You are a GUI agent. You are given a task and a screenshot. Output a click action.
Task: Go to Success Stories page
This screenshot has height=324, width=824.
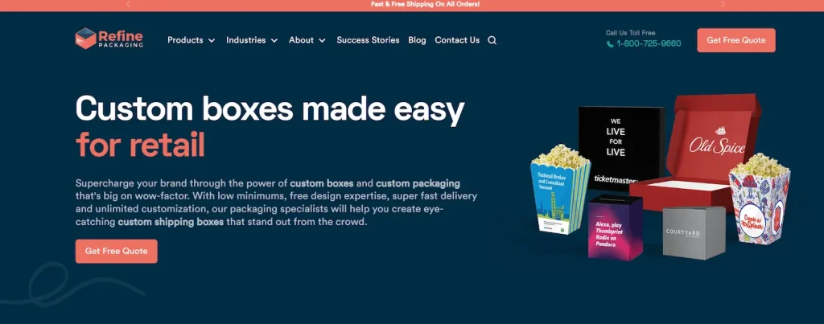pyautogui.click(x=368, y=40)
